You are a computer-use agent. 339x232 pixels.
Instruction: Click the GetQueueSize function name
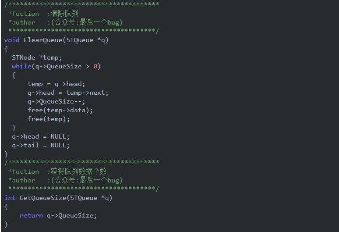[x=43, y=198]
